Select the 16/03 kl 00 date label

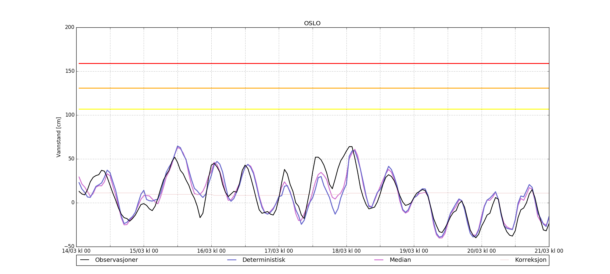coord(211,251)
